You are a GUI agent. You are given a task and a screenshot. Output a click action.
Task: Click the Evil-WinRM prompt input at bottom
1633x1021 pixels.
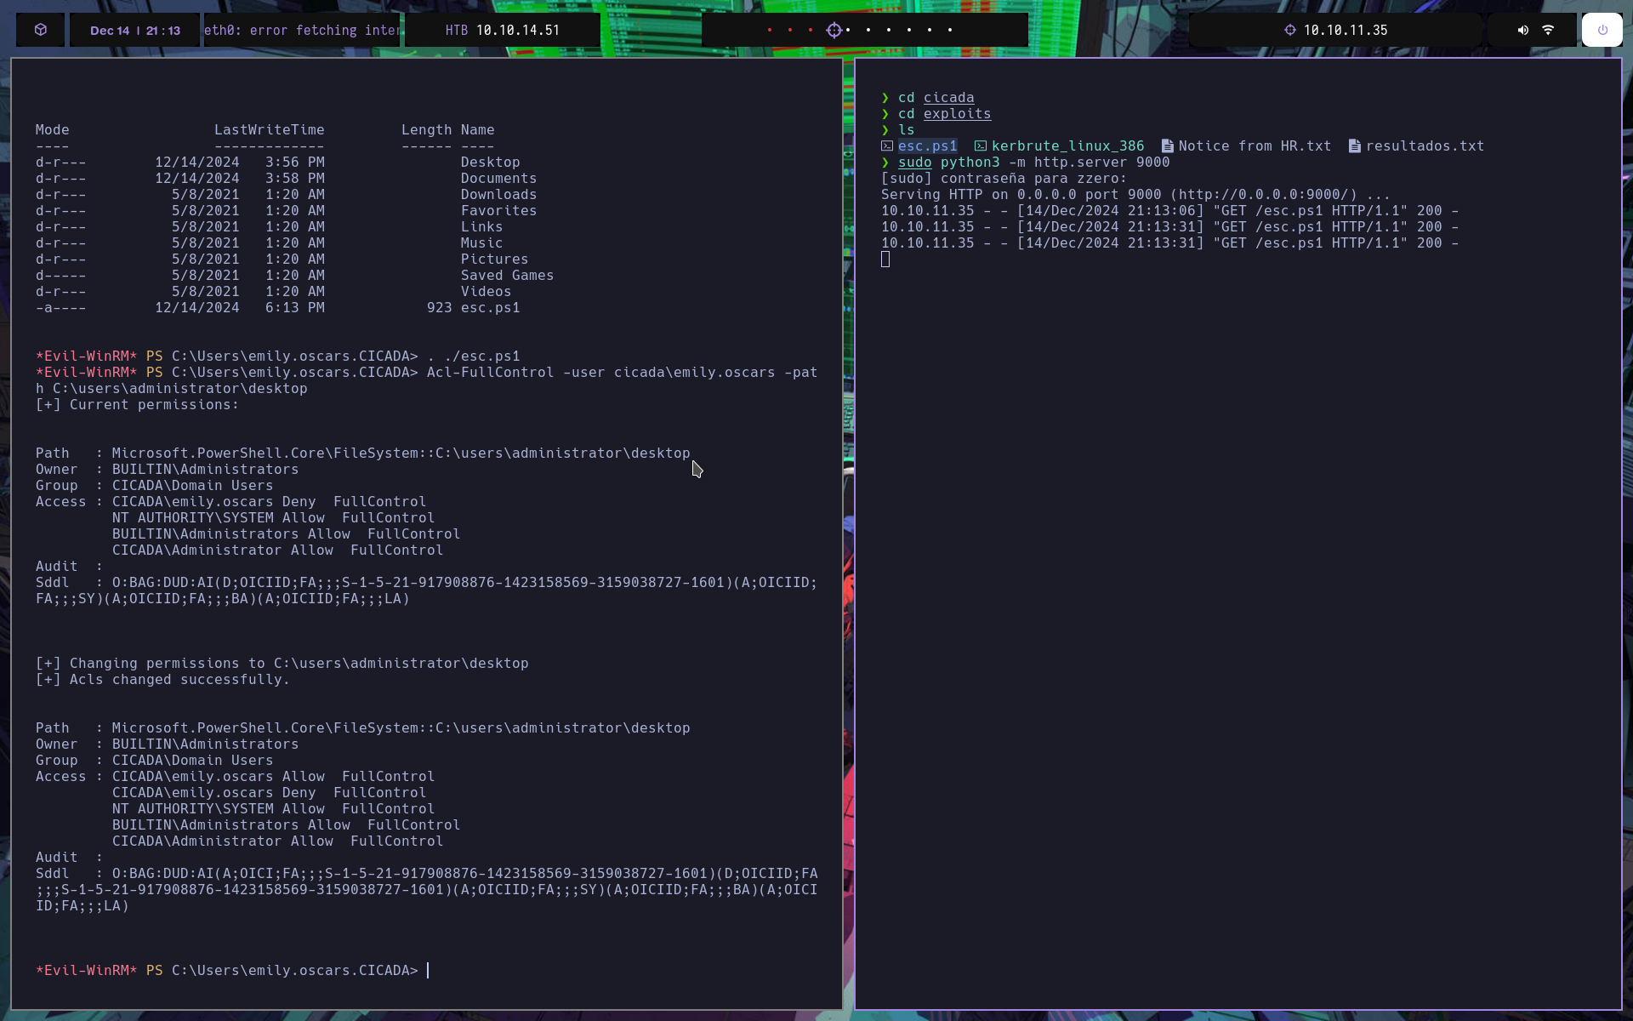point(427,971)
